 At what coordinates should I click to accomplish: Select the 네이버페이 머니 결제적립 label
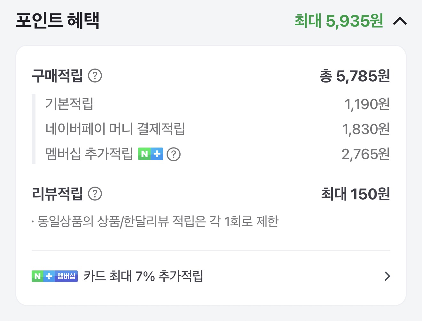(x=115, y=129)
